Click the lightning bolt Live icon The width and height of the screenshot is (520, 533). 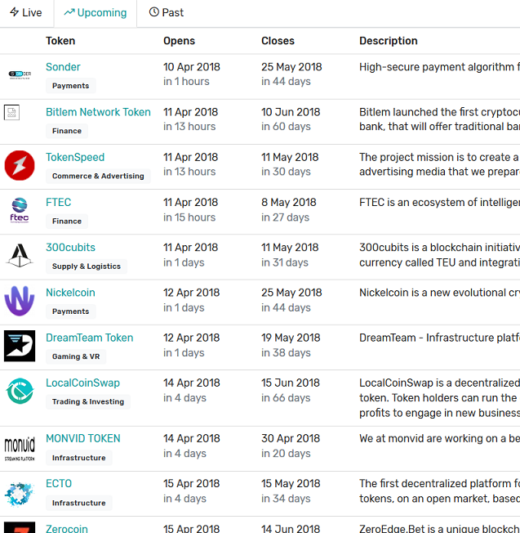[14, 12]
